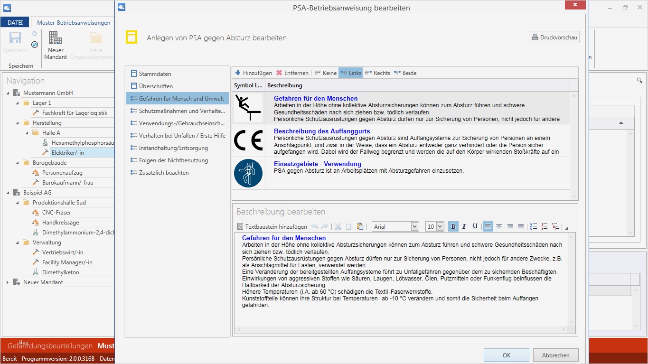Collapse the Lager 1 folder node
Screen dimensions: 648x364
point(17,103)
